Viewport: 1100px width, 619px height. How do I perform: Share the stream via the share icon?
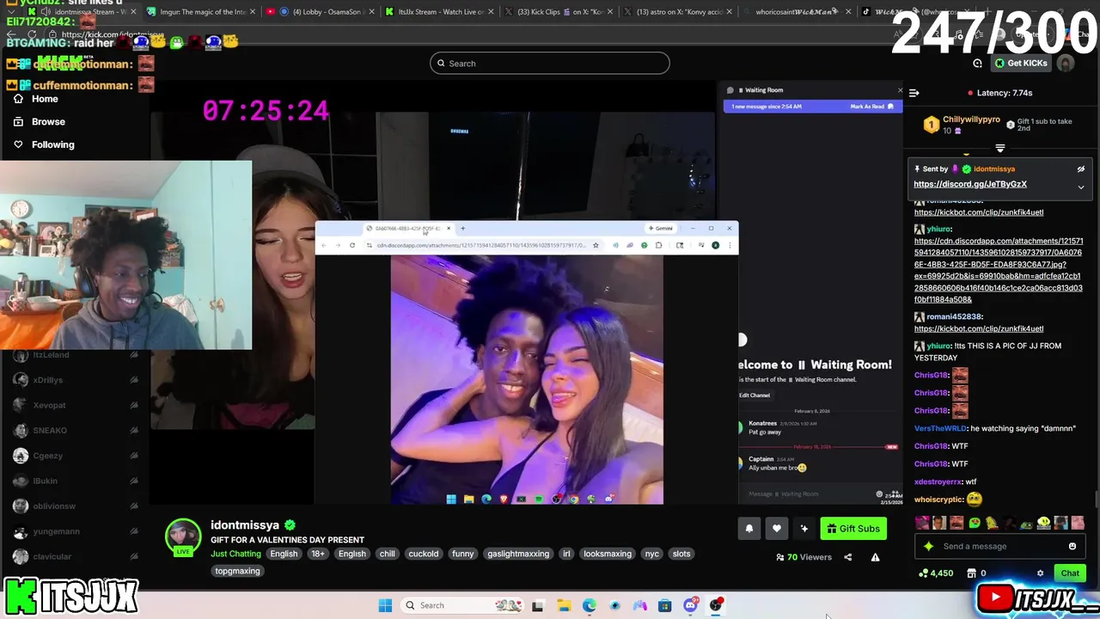(x=847, y=557)
